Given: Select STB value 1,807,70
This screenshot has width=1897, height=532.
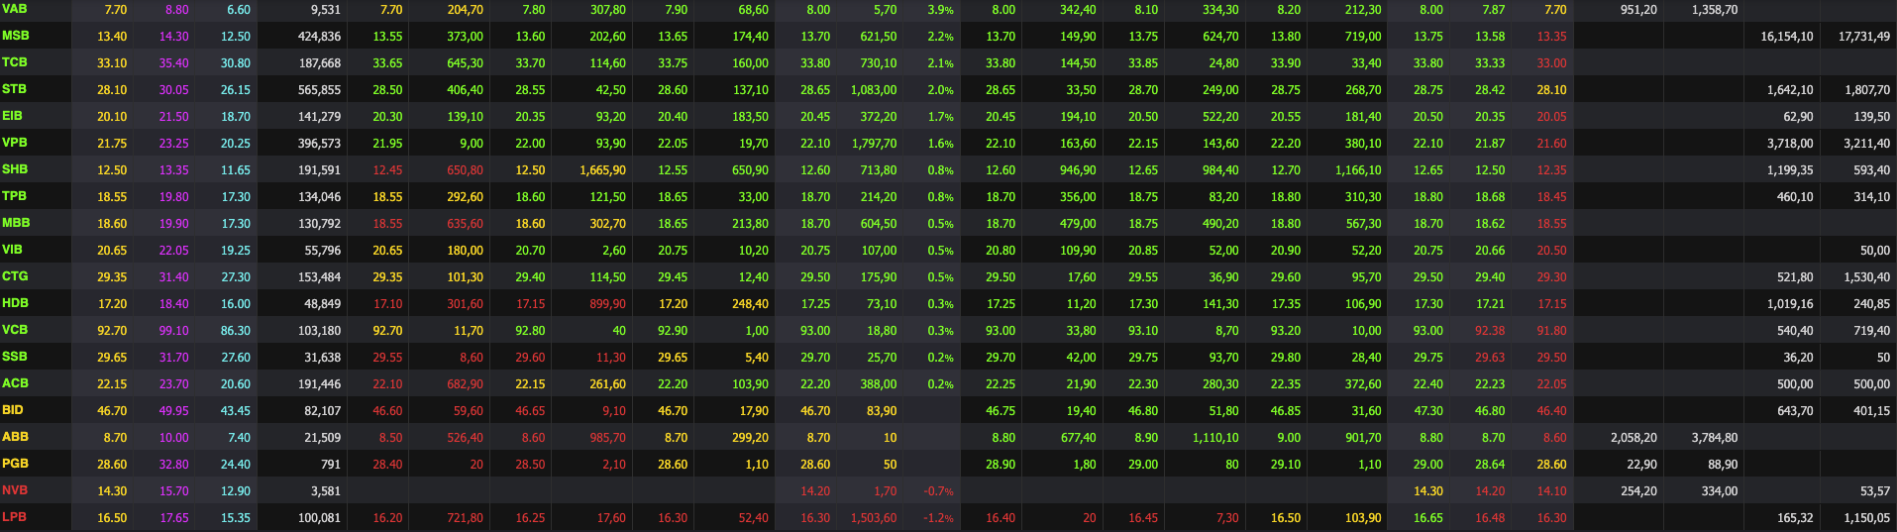Looking at the screenshot, I should click(x=1868, y=90).
